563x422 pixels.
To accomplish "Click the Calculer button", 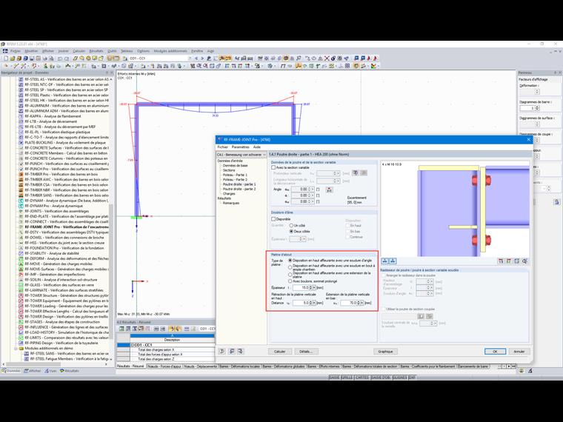I will point(280,352).
